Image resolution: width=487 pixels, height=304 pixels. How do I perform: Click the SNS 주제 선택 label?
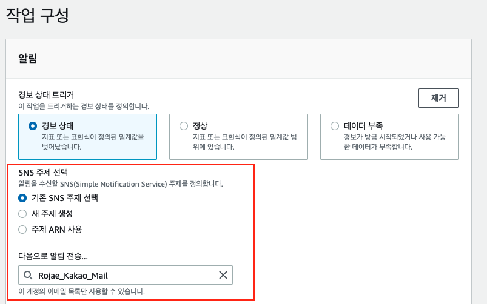click(43, 173)
